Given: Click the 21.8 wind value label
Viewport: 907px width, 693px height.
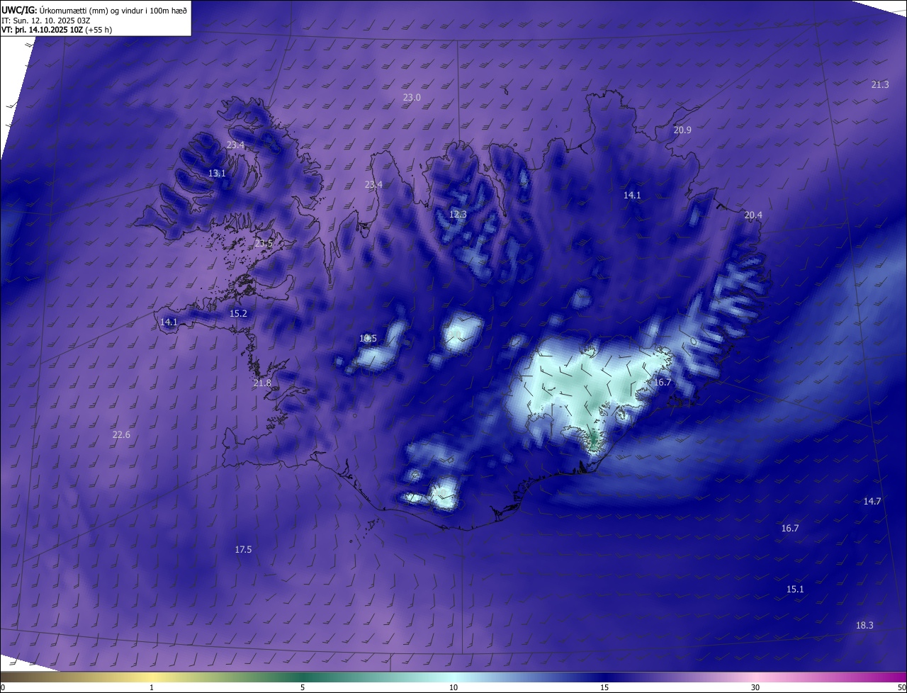Looking at the screenshot, I should click(x=262, y=383).
